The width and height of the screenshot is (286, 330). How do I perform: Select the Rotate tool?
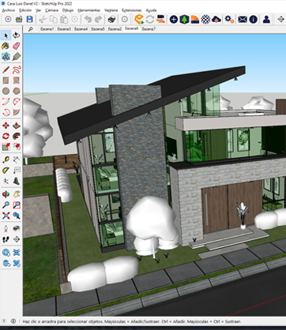click(6, 136)
